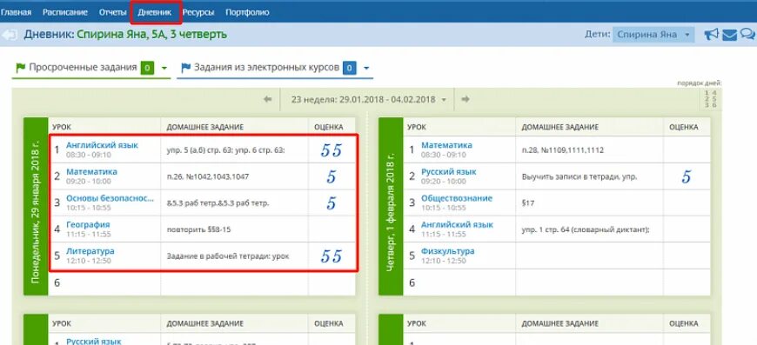Open Дети dropdown showing Спирина Яна

653,35
